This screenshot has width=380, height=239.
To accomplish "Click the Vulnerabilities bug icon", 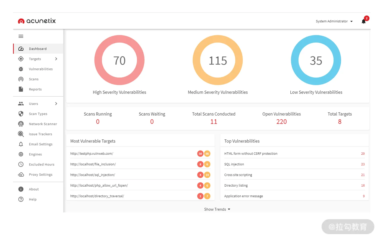I will (x=21, y=69).
